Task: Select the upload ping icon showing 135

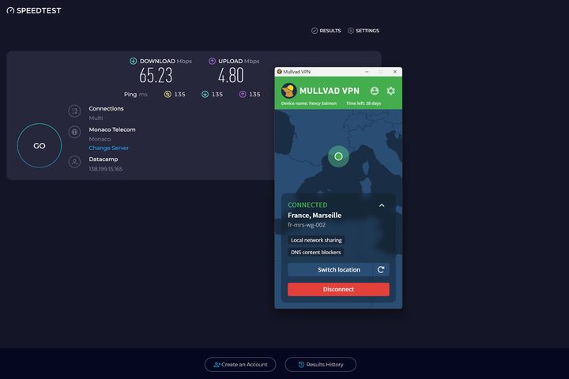Action: pos(243,94)
